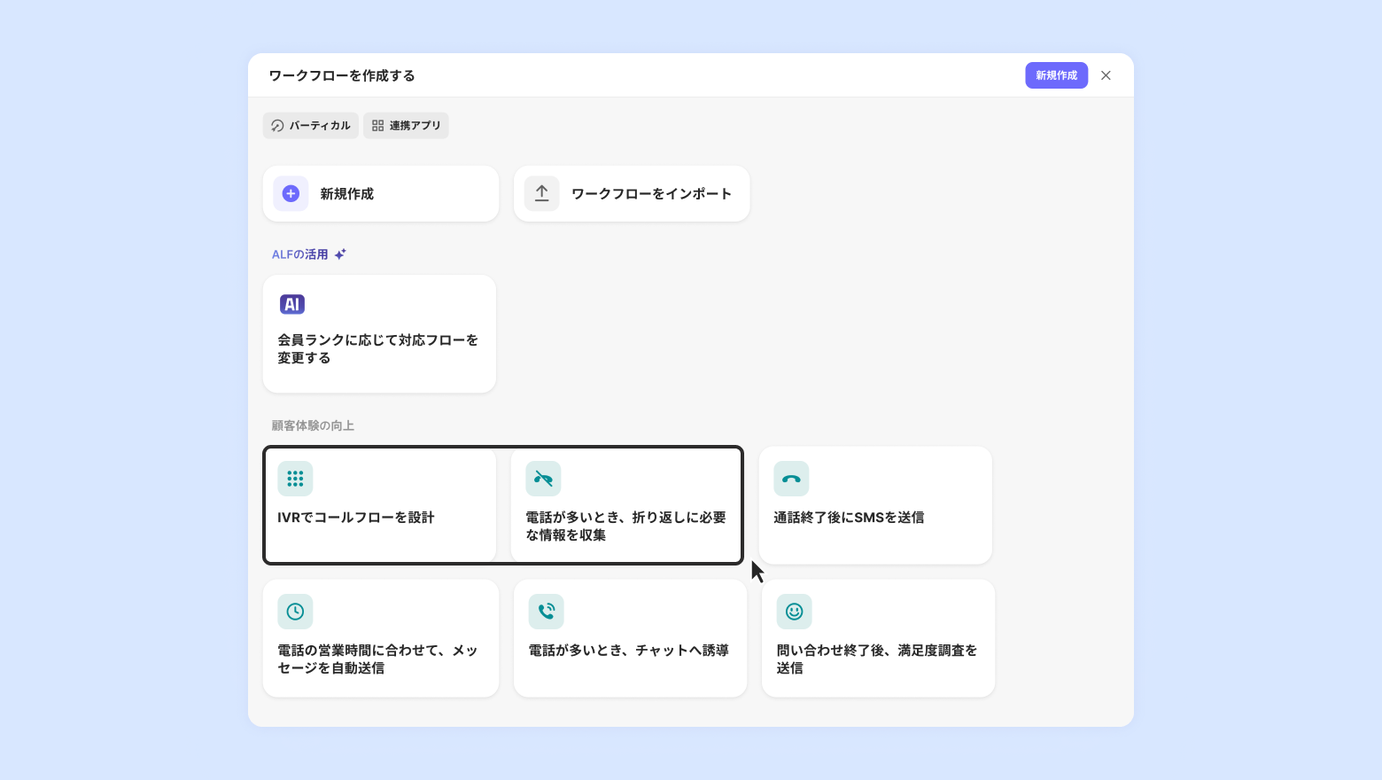Click the ringing phone chat icon
The width and height of the screenshot is (1382, 780).
click(x=546, y=612)
